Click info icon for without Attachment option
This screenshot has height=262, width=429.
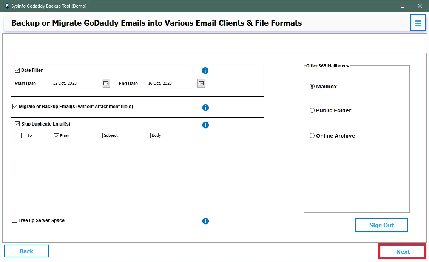205,108
